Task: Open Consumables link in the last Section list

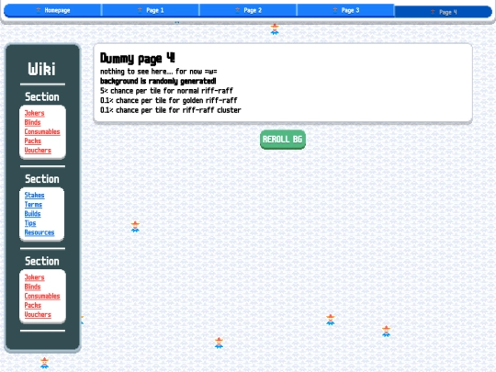Action: tap(42, 296)
